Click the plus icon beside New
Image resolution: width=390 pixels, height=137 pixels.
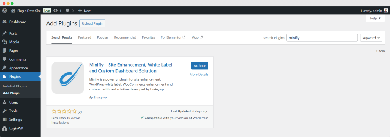80,11
